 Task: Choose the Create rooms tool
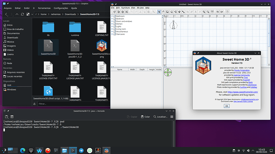[171, 12]
